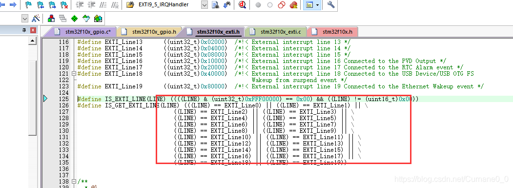Click the Find document icon
513x188 pixels.
[215, 4]
